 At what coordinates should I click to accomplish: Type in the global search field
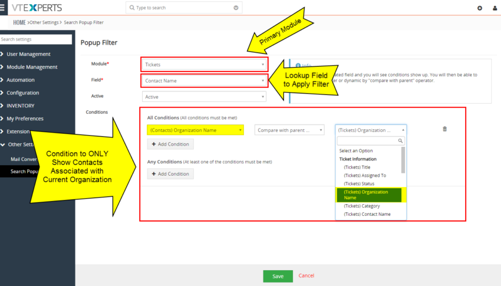point(184,8)
